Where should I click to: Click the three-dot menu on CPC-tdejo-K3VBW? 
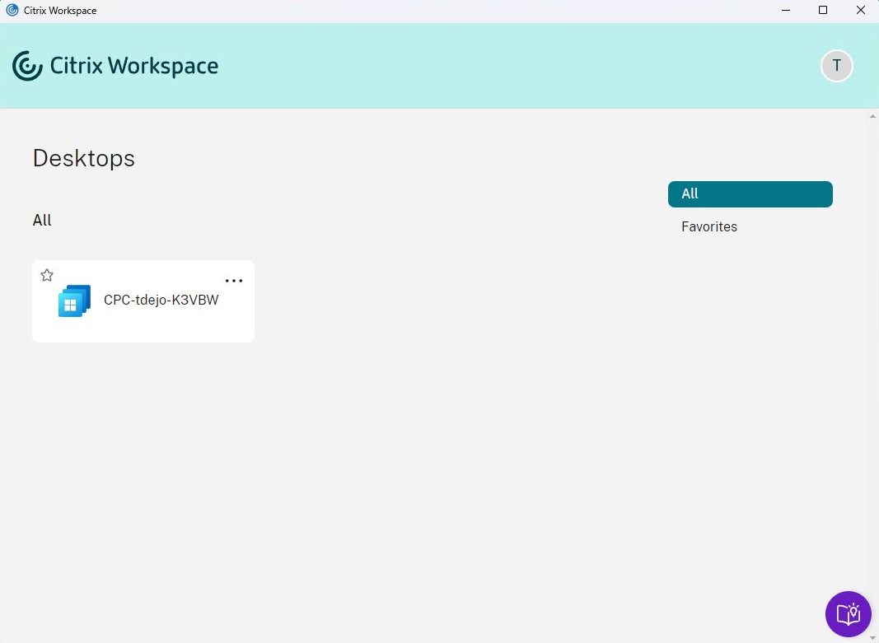coord(234,280)
